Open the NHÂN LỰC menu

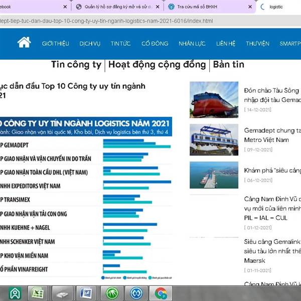click(x=192, y=44)
